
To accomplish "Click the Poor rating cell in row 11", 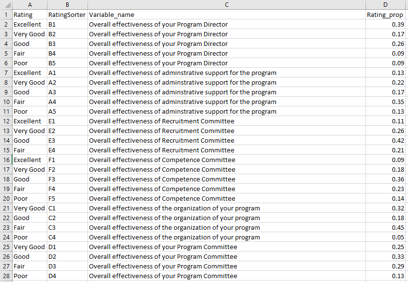I will (21, 112).
